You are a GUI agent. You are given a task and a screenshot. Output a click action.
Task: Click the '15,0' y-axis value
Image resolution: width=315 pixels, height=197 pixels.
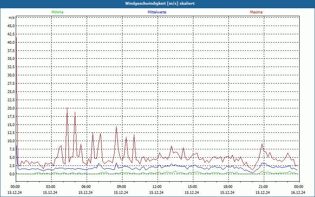(11, 125)
